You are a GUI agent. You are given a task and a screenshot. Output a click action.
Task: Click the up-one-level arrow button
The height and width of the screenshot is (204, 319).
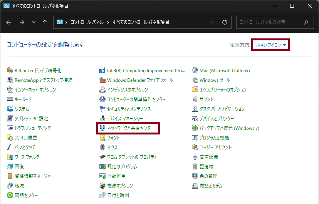pos(45,22)
